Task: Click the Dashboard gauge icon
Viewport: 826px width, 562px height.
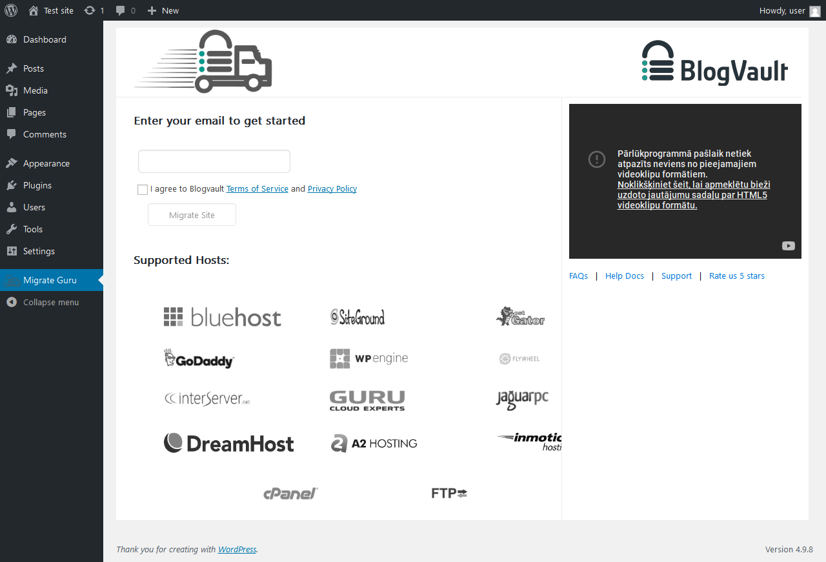Action: [12, 39]
